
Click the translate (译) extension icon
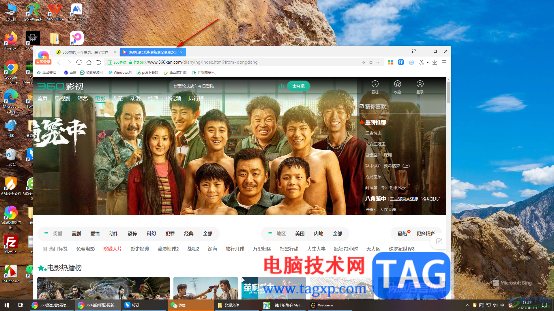[401, 62]
